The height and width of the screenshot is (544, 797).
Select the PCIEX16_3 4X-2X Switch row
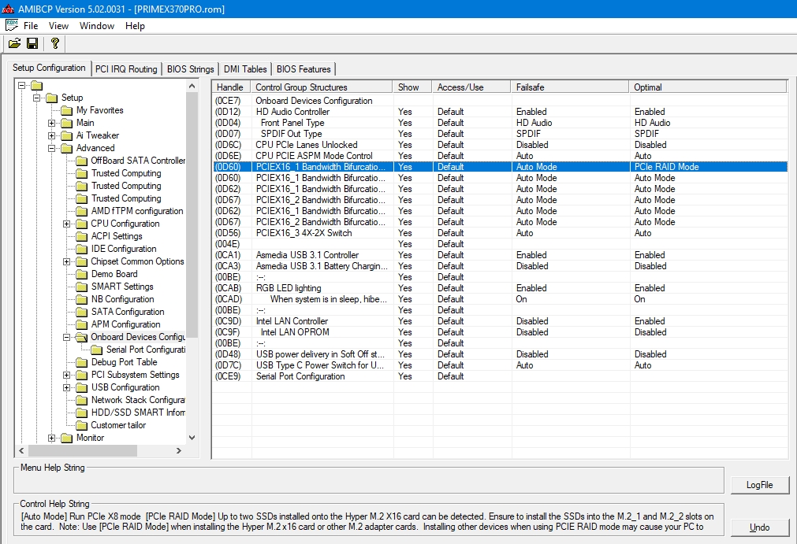point(500,233)
